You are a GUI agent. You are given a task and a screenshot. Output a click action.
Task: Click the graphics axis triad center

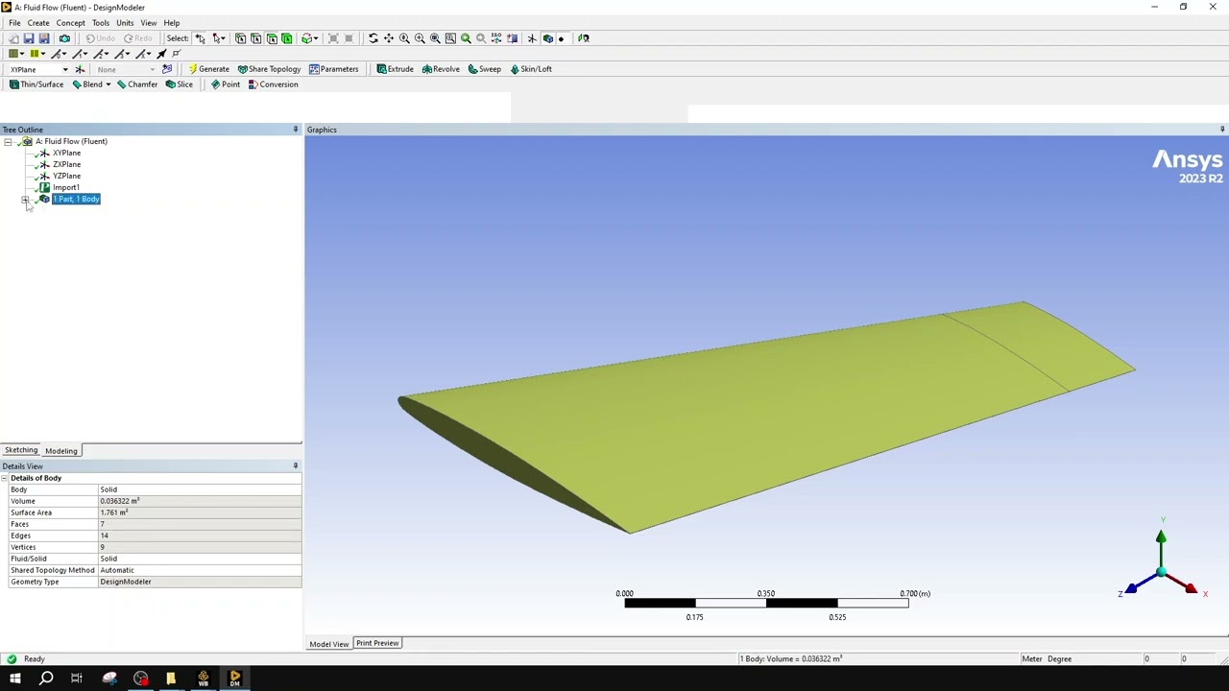(x=1161, y=574)
